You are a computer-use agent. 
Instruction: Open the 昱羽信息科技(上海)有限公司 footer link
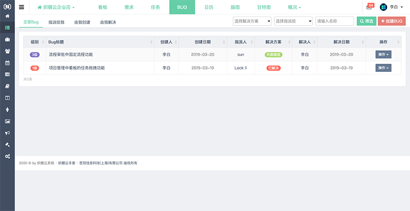100,163
